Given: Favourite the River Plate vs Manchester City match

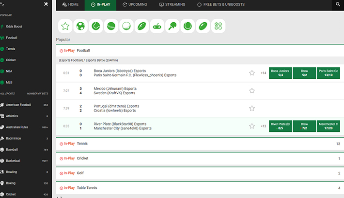Looking at the screenshot, I should (252, 126).
